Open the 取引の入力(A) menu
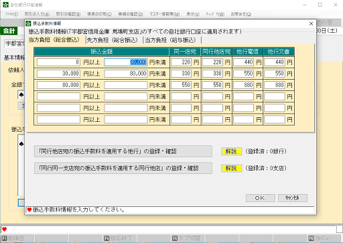The width and height of the screenshot is (343, 243). tap(37, 14)
